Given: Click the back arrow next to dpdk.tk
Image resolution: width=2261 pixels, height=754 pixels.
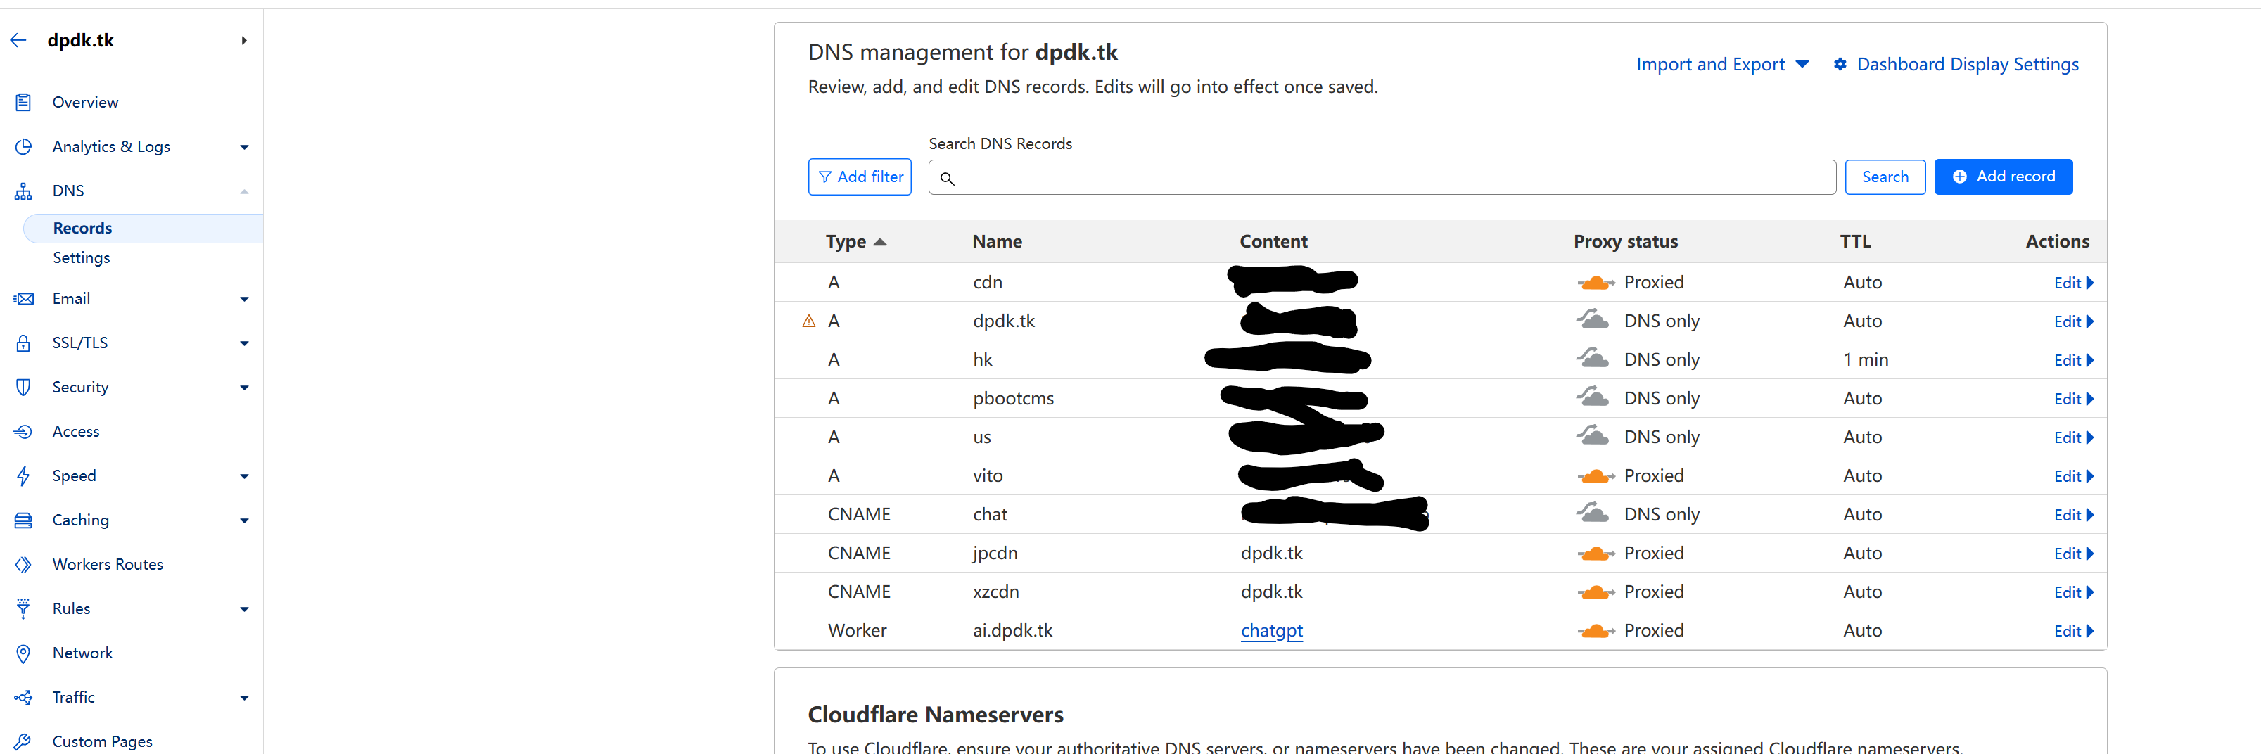Looking at the screenshot, I should (x=18, y=40).
